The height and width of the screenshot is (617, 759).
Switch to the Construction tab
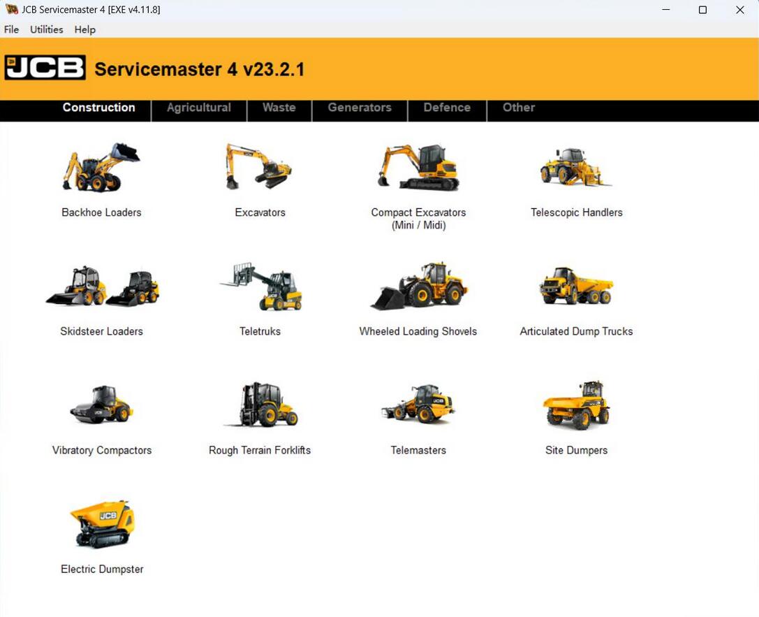pyautogui.click(x=98, y=108)
